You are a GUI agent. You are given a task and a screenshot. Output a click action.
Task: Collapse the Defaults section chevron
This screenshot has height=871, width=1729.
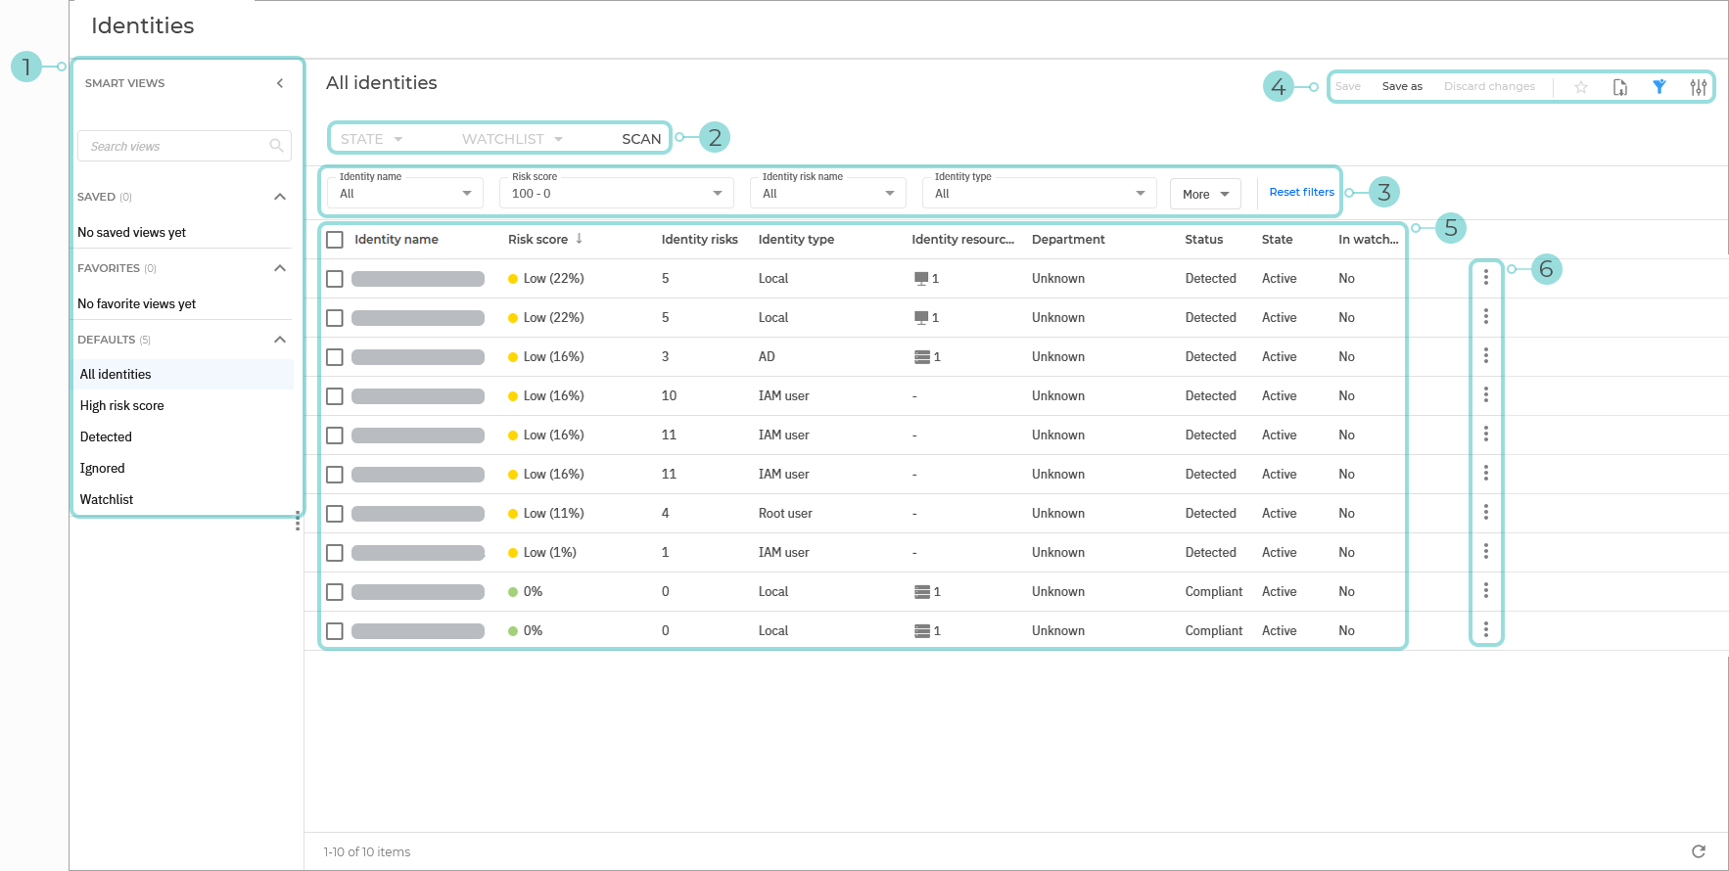pyautogui.click(x=280, y=340)
